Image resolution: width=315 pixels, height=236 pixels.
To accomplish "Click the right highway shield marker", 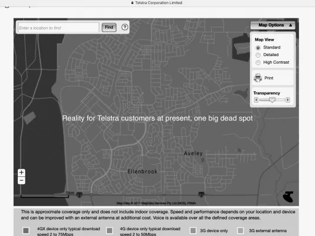I will [x=202, y=194].
